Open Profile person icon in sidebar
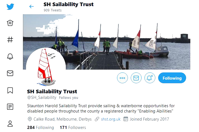 pos(10,124)
